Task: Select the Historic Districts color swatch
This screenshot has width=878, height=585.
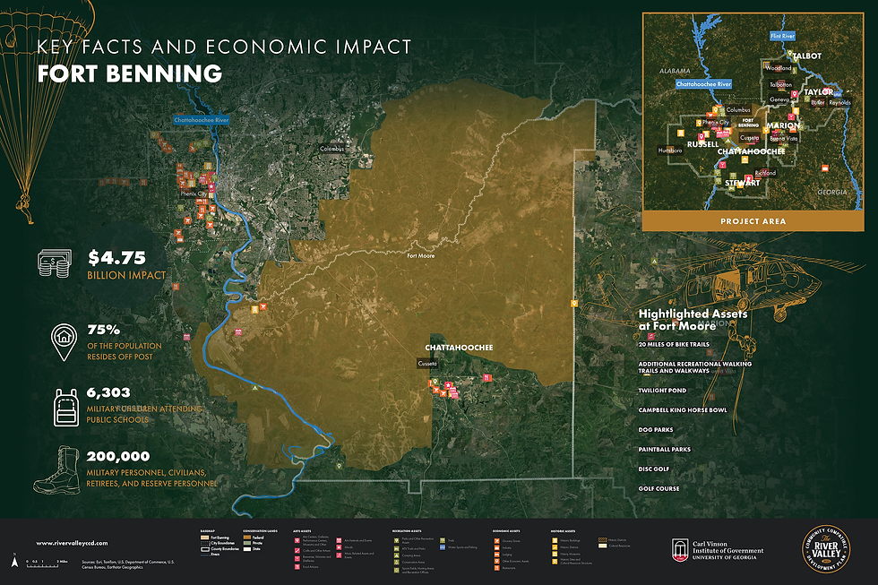Action: pos(602,539)
